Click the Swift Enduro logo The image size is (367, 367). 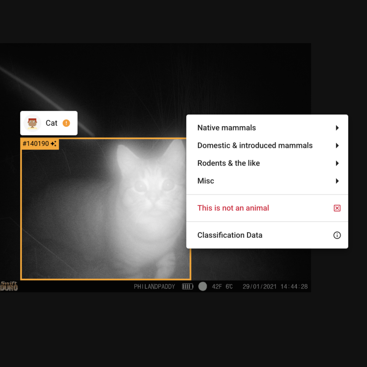point(9,286)
